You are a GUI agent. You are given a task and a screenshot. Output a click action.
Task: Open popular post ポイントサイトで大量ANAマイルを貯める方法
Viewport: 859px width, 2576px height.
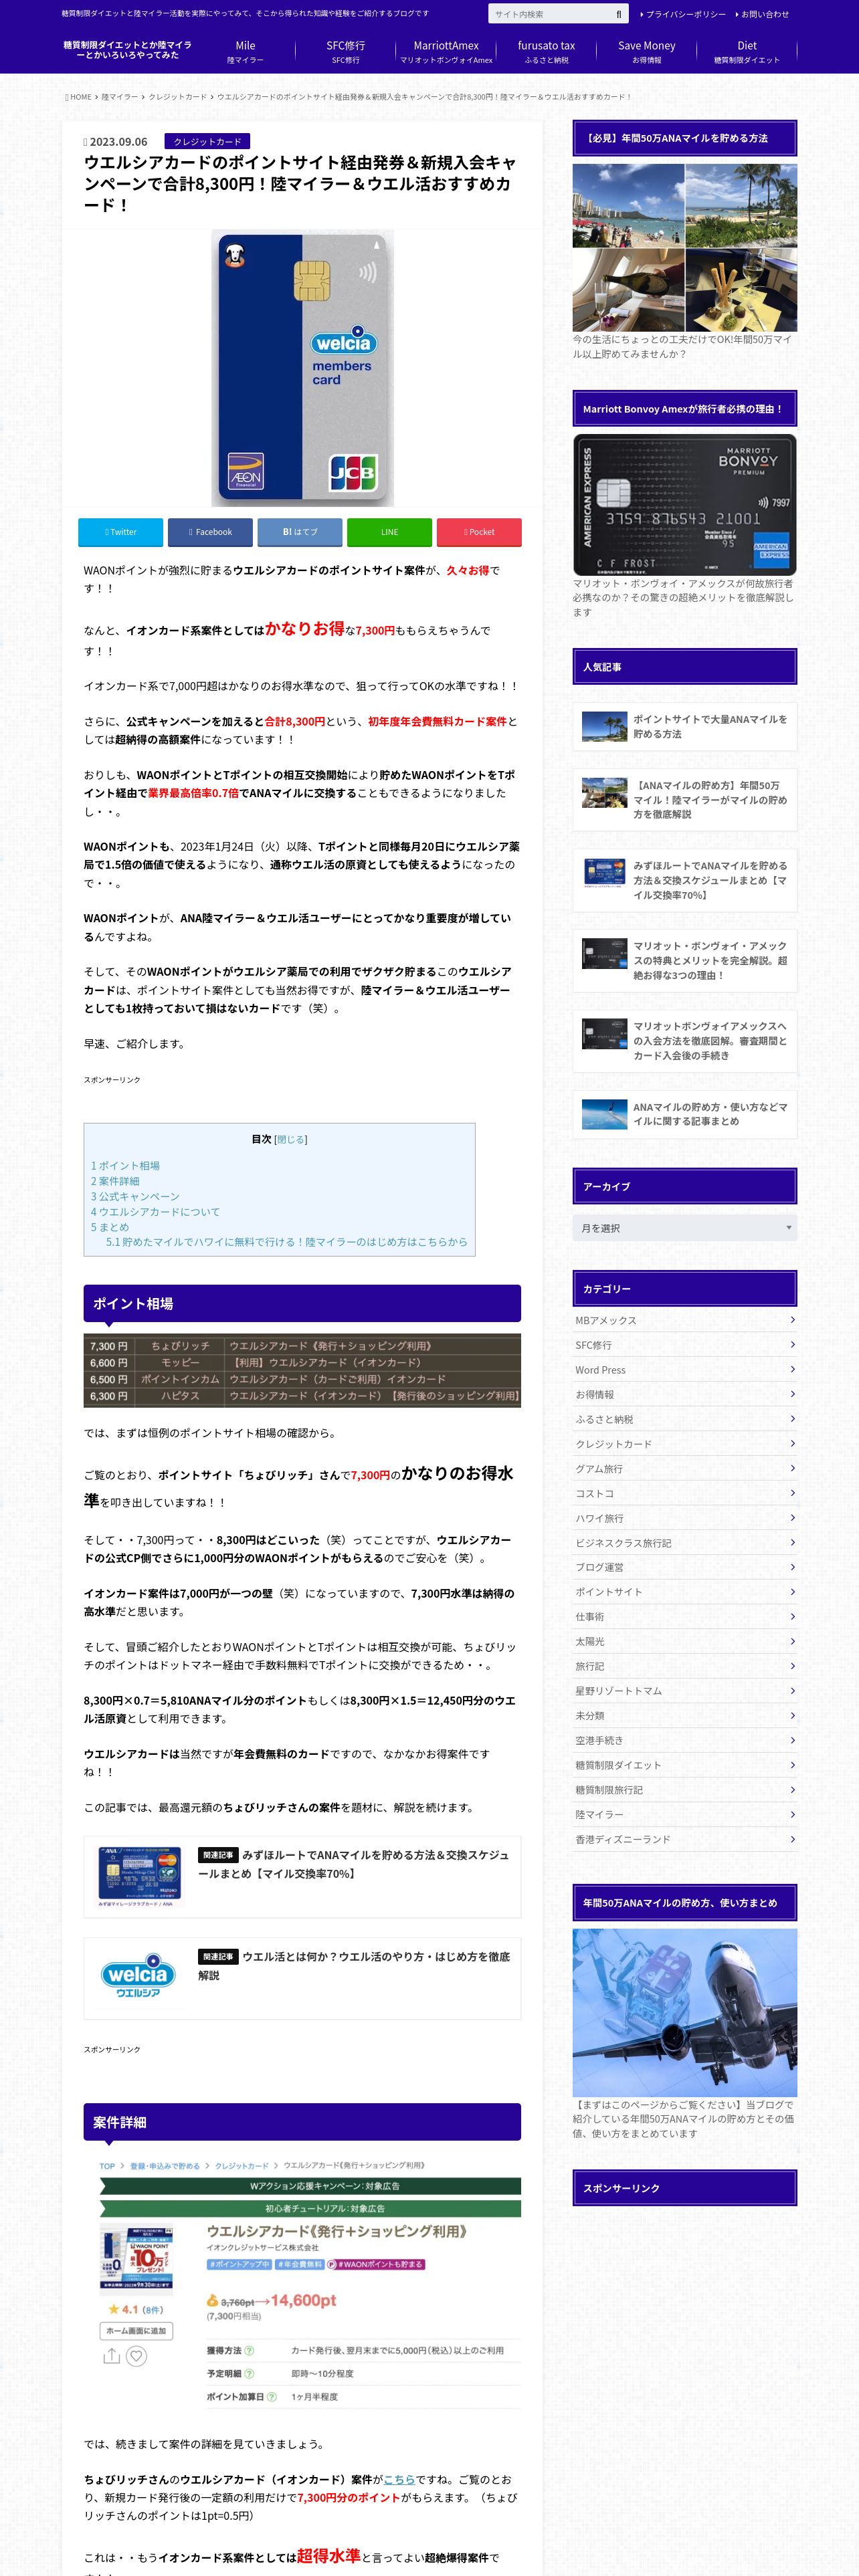[x=684, y=727]
